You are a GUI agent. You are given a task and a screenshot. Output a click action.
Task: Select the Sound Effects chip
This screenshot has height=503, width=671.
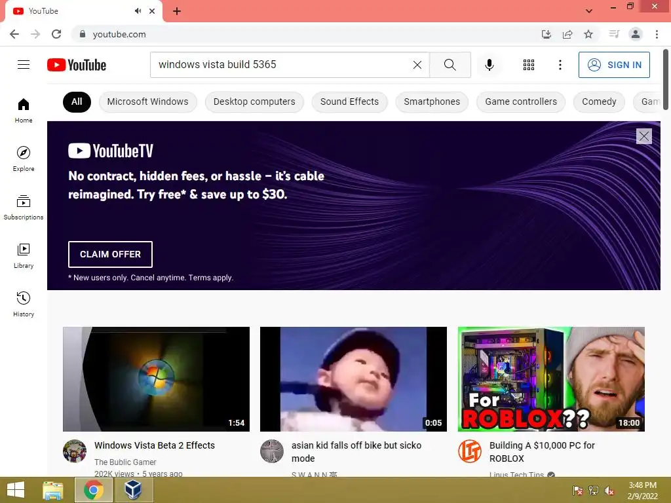(x=349, y=102)
